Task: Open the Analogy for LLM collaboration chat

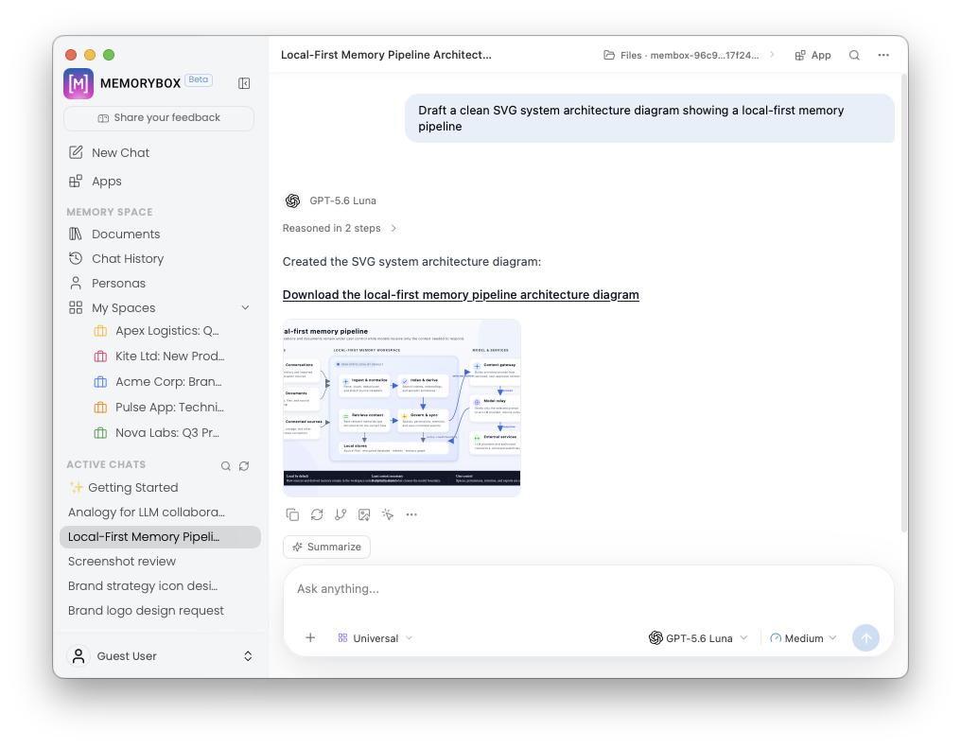Action: (160, 513)
